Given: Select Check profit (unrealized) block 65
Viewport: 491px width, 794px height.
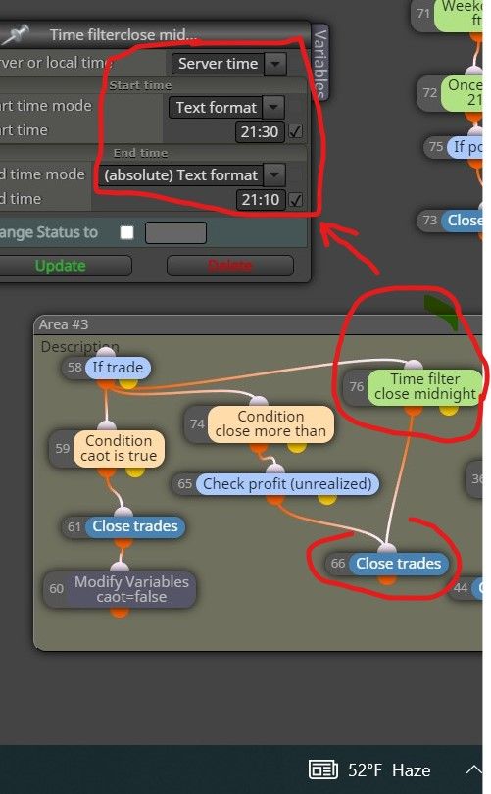Looking at the screenshot, I should tap(275, 484).
